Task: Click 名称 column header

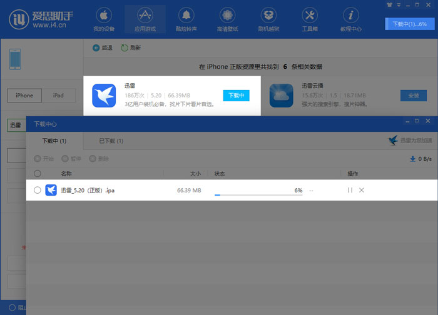Action: coord(66,174)
